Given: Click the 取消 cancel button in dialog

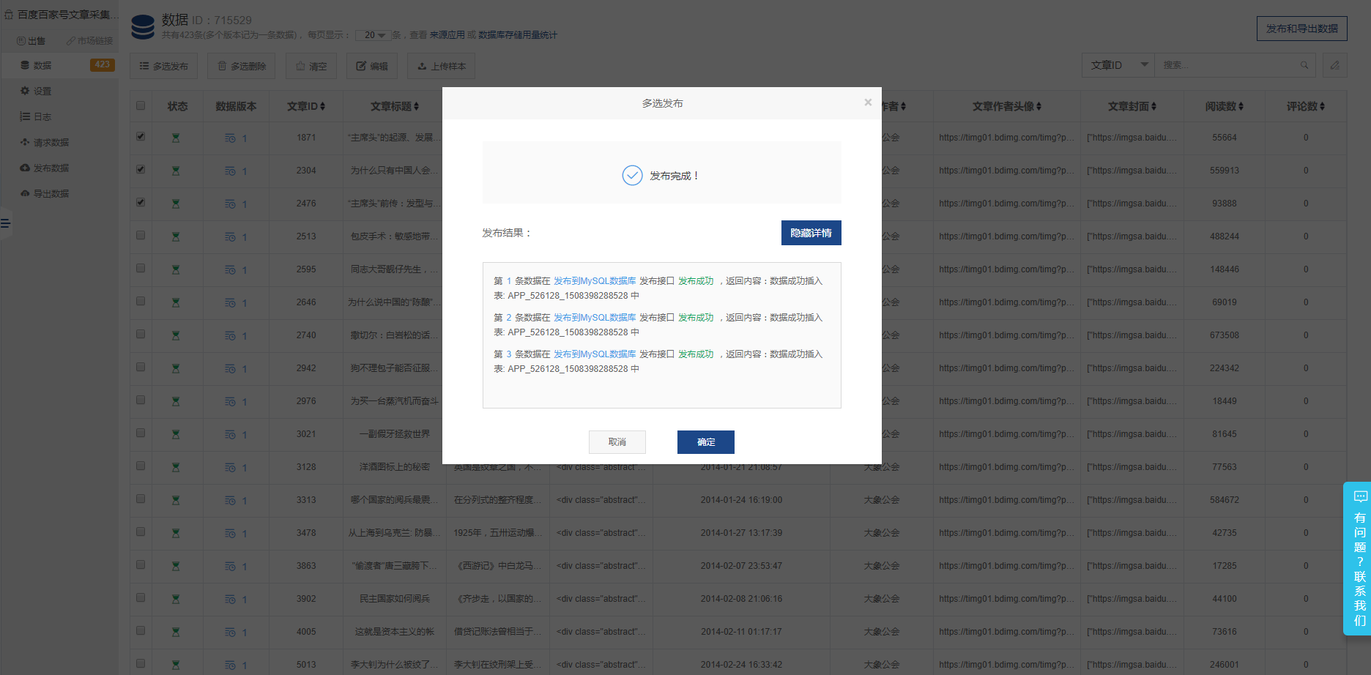Looking at the screenshot, I should (617, 442).
